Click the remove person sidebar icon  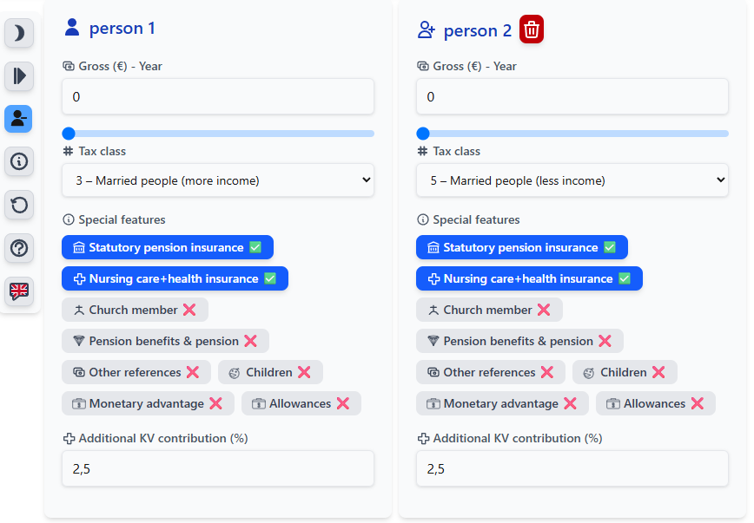pos(19,119)
